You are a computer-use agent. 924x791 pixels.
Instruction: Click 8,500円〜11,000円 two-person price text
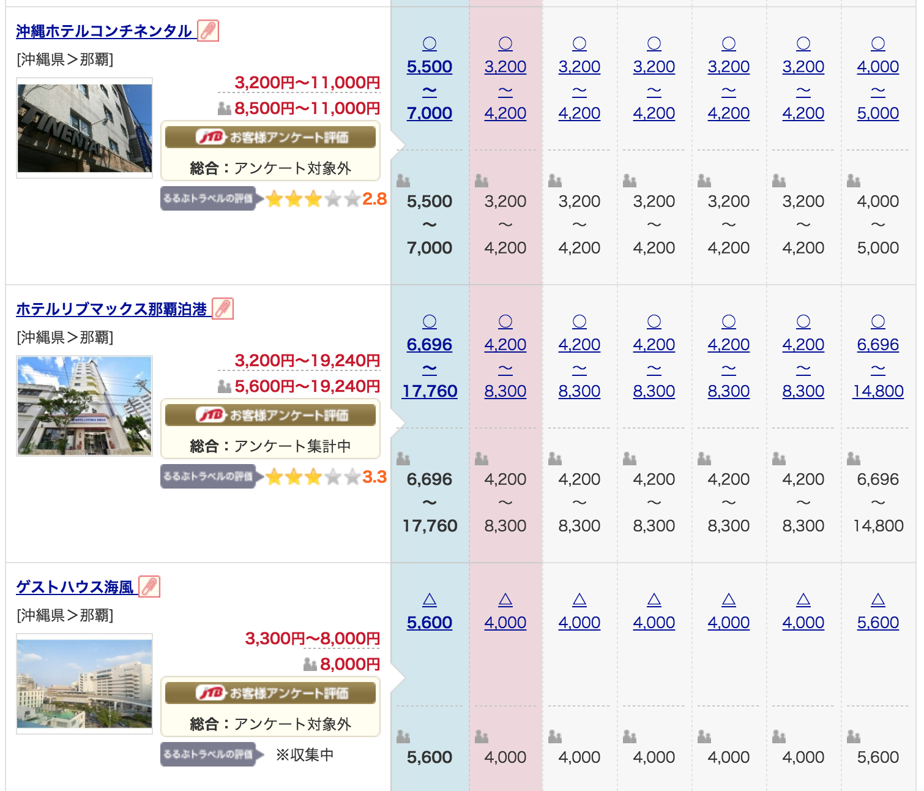click(307, 108)
